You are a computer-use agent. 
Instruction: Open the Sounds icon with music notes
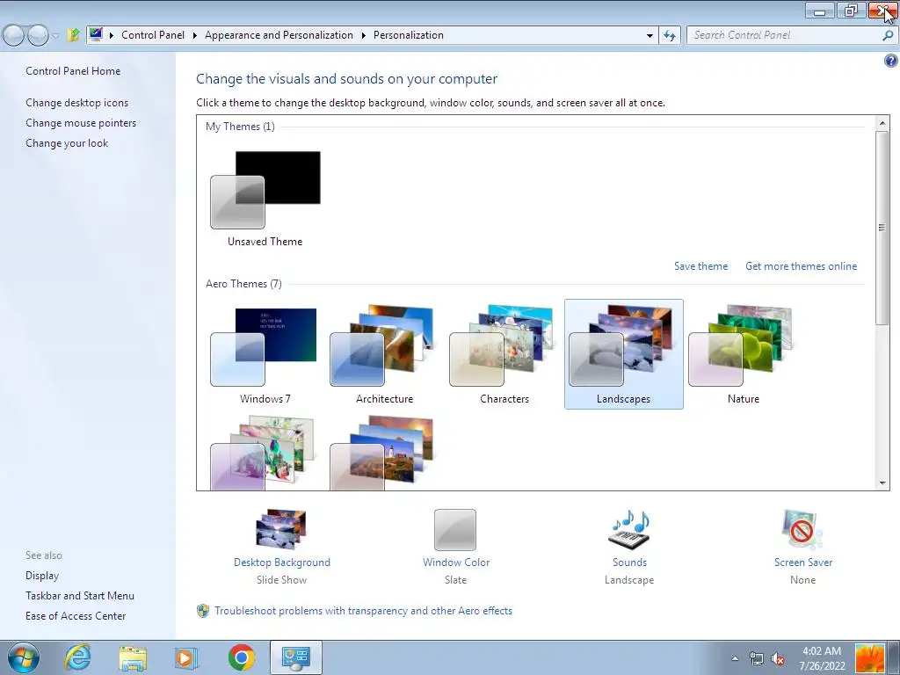coord(629,529)
